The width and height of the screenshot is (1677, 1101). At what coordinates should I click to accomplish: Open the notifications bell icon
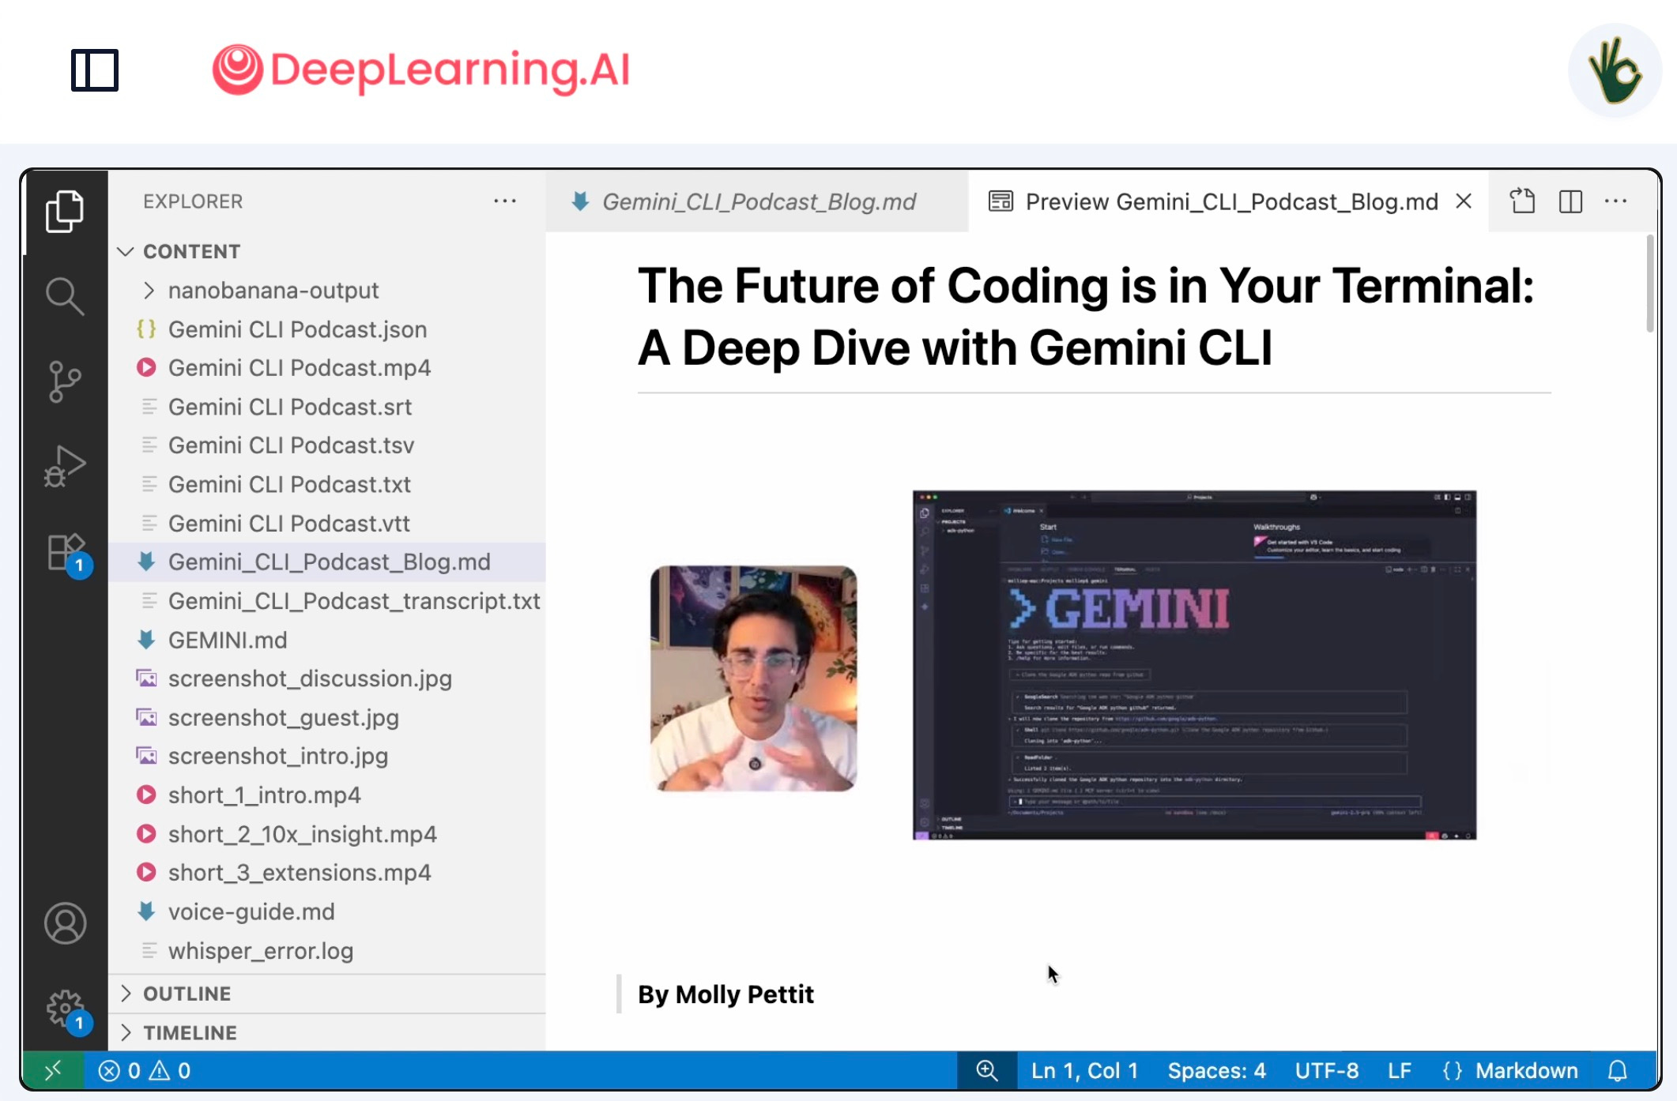pos(1618,1070)
